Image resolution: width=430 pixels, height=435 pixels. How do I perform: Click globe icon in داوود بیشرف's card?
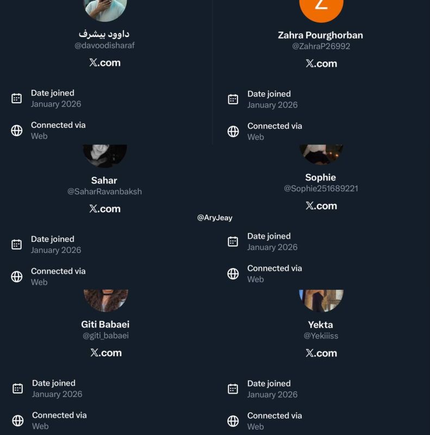[x=17, y=130]
